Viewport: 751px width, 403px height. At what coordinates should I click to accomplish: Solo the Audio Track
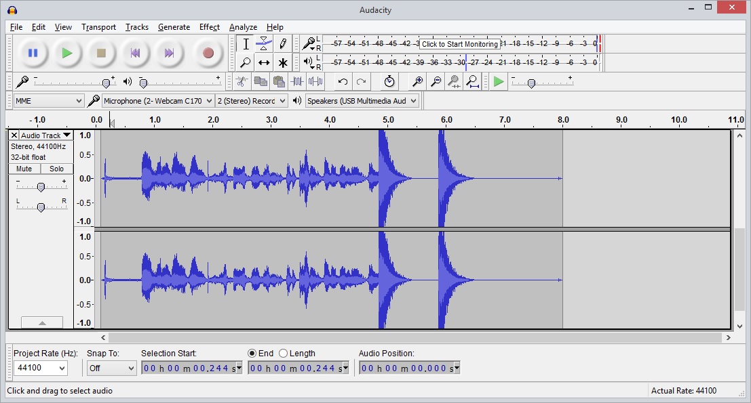tap(57, 169)
